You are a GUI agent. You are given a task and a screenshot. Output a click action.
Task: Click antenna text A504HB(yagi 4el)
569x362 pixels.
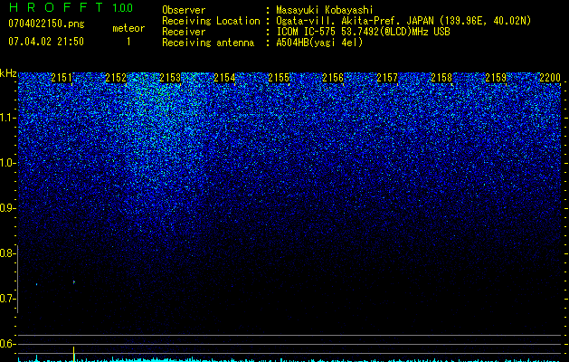[319, 43]
